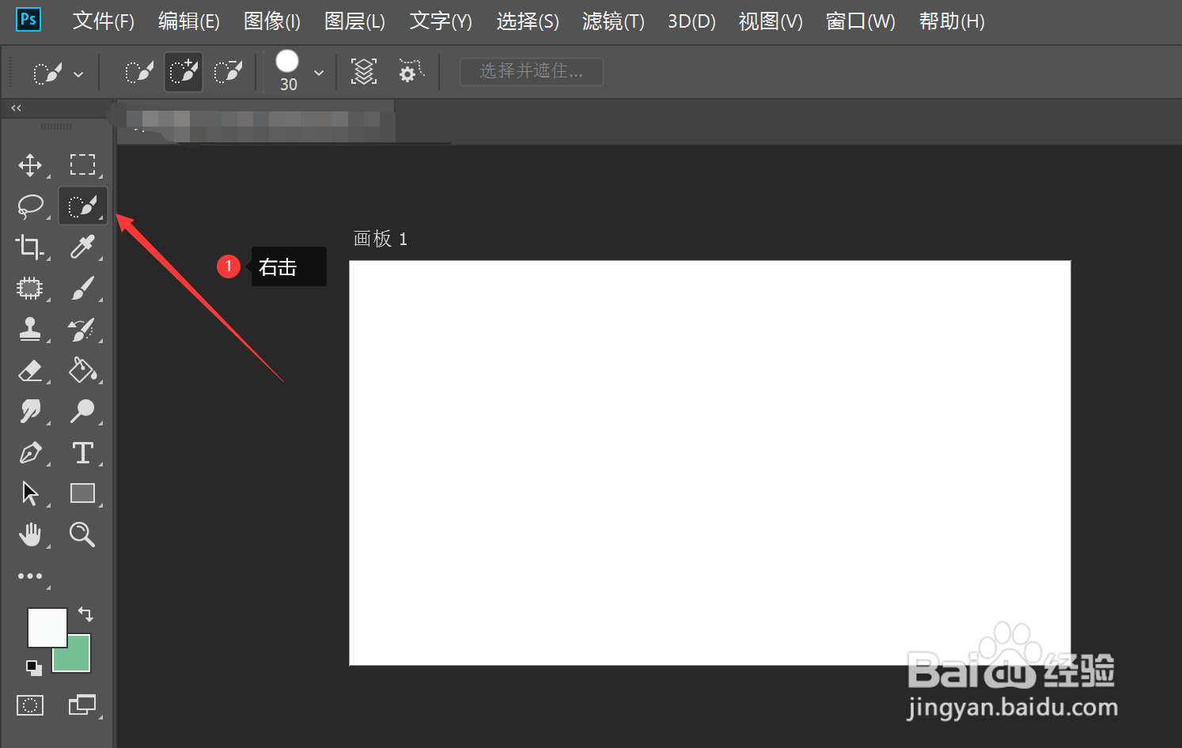Open the brush size 30 dropdown

pos(318,72)
